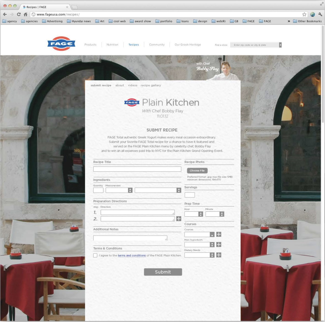Viewport: 325px width, 322px height.
Task: Open the zip code store finder arrow
Action: [280, 45]
